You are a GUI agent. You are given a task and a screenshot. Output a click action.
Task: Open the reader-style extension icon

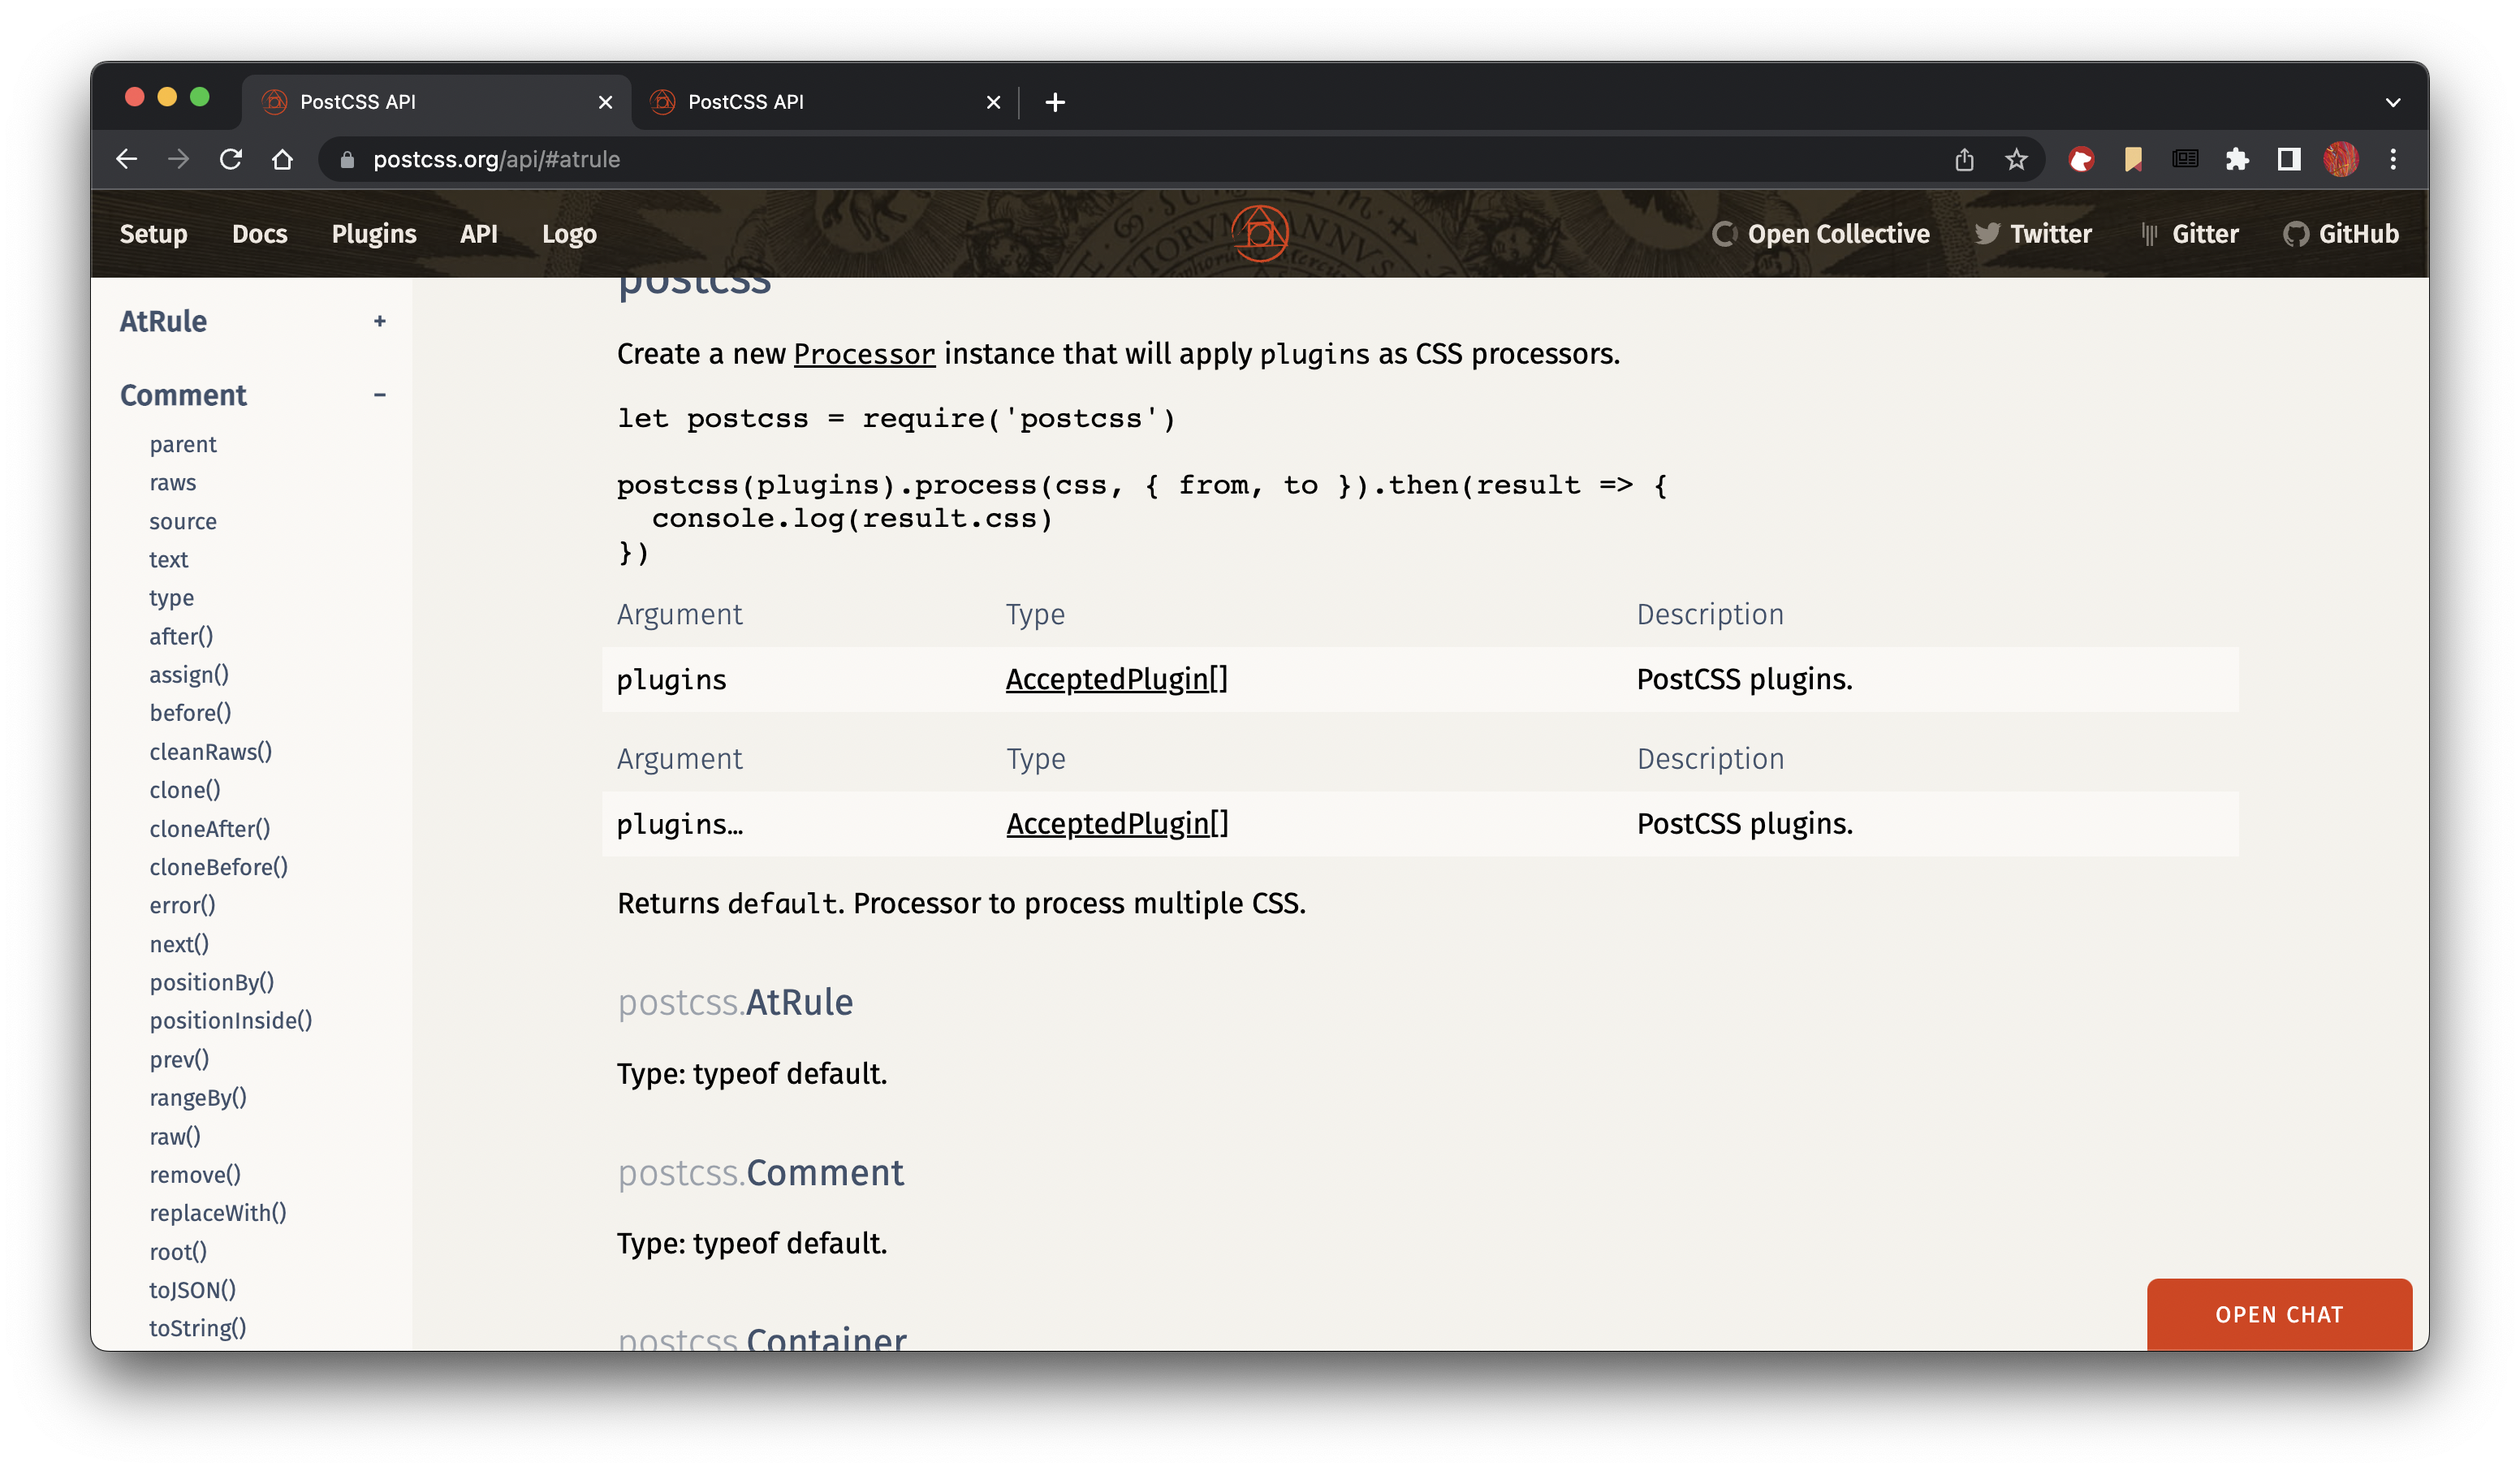[2185, 159]
